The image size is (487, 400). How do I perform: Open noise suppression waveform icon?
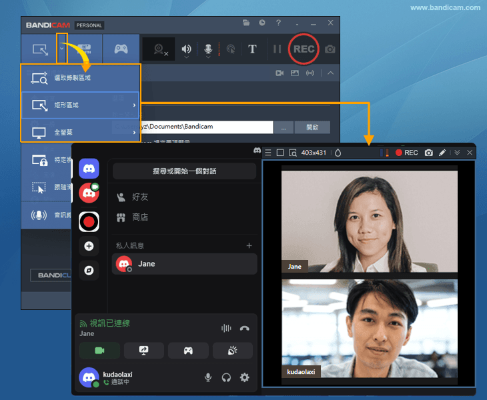coord(226,328)
